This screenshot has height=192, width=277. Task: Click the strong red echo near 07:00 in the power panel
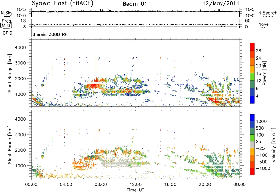tap(93, 86)
